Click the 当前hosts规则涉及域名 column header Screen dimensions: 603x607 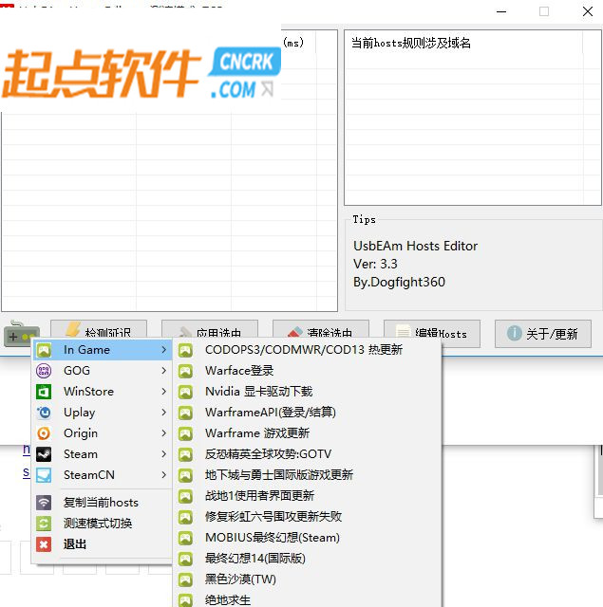pyautogui.click(x=463, y=43)
